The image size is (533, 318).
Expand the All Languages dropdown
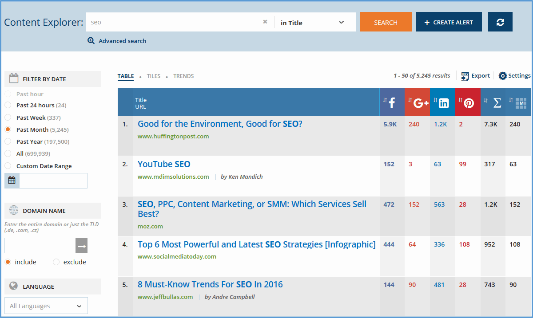[x=46, y=306]
